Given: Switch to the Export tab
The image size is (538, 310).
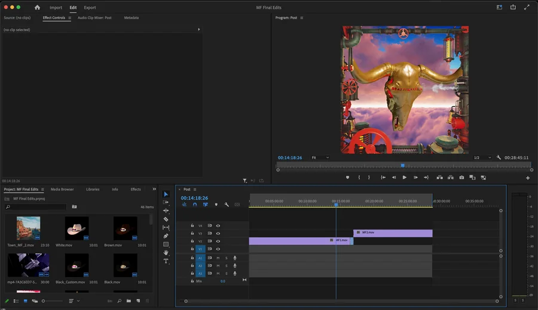Looking at the screenshot, I should coord(90,8).
